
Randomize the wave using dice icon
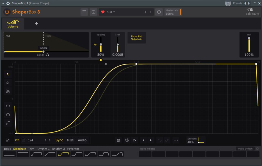click(x=126, y=140)
